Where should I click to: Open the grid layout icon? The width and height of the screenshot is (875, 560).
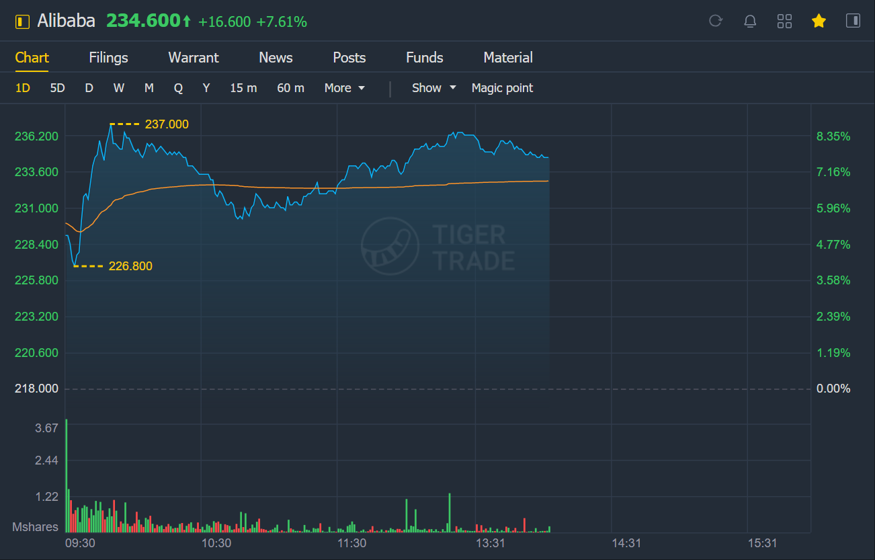784,21
